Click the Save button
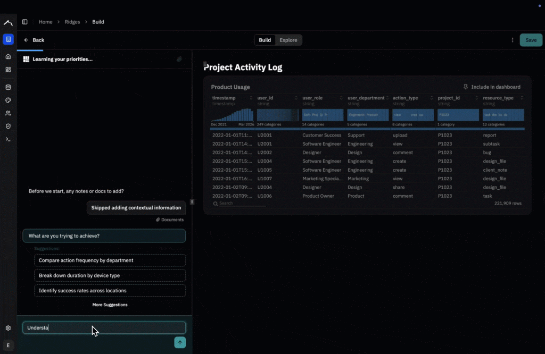545x354 pixels. pyautogui.click(x=531, y=40)
